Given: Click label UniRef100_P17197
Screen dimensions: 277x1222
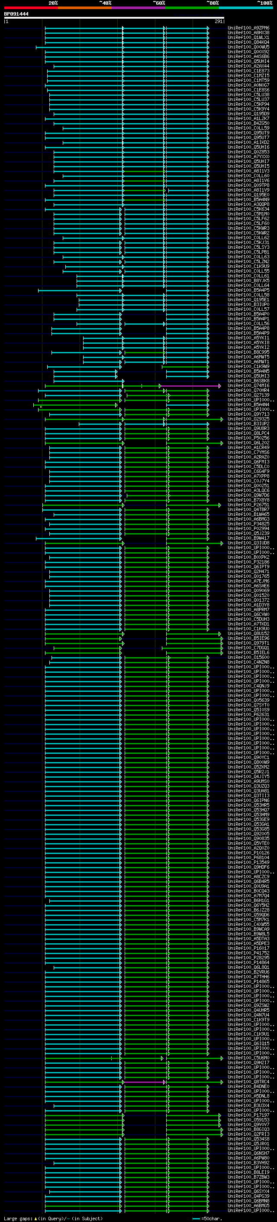Looking at the screenshot, I should coord(248,1115).
